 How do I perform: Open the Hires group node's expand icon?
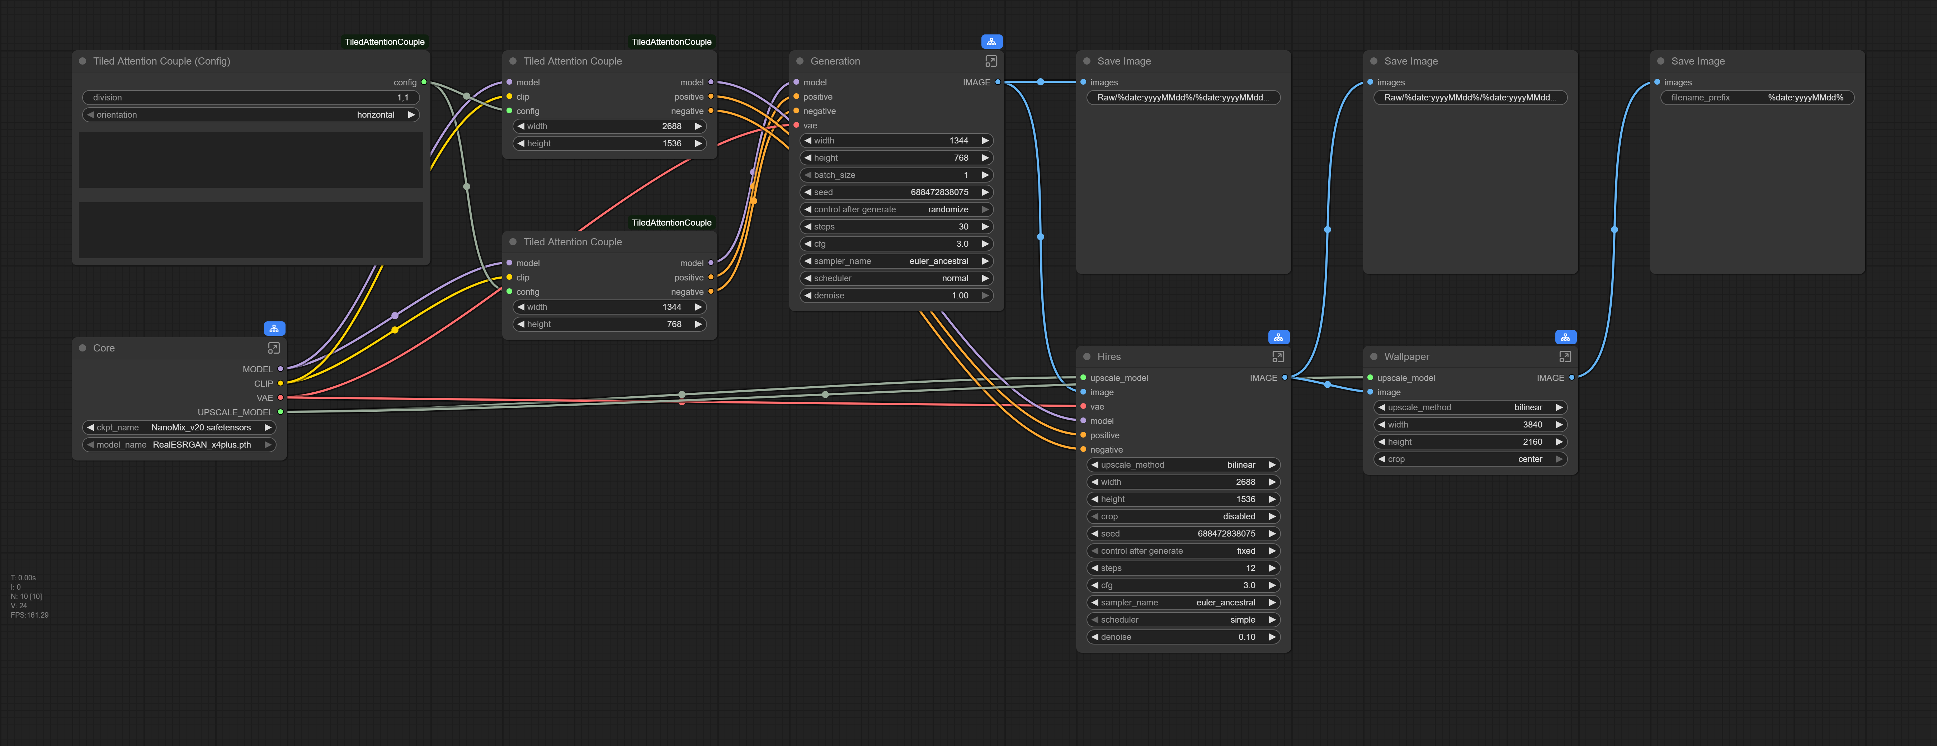pyautogui.click(x=1278, y=357)
